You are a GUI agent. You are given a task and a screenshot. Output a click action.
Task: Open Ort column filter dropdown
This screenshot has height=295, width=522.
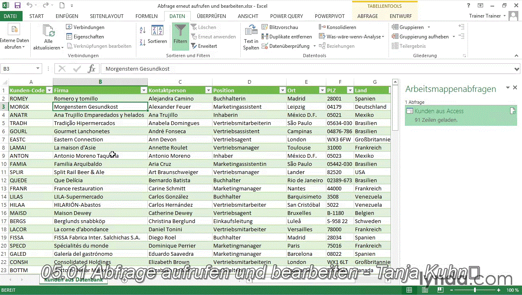tap(322, 90)
